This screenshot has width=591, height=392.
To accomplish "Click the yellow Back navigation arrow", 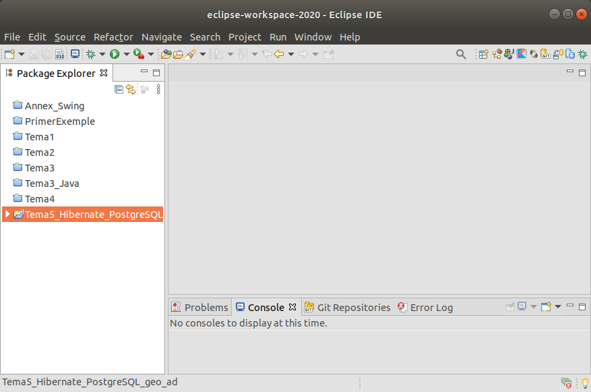I will [x=279, y=55].
